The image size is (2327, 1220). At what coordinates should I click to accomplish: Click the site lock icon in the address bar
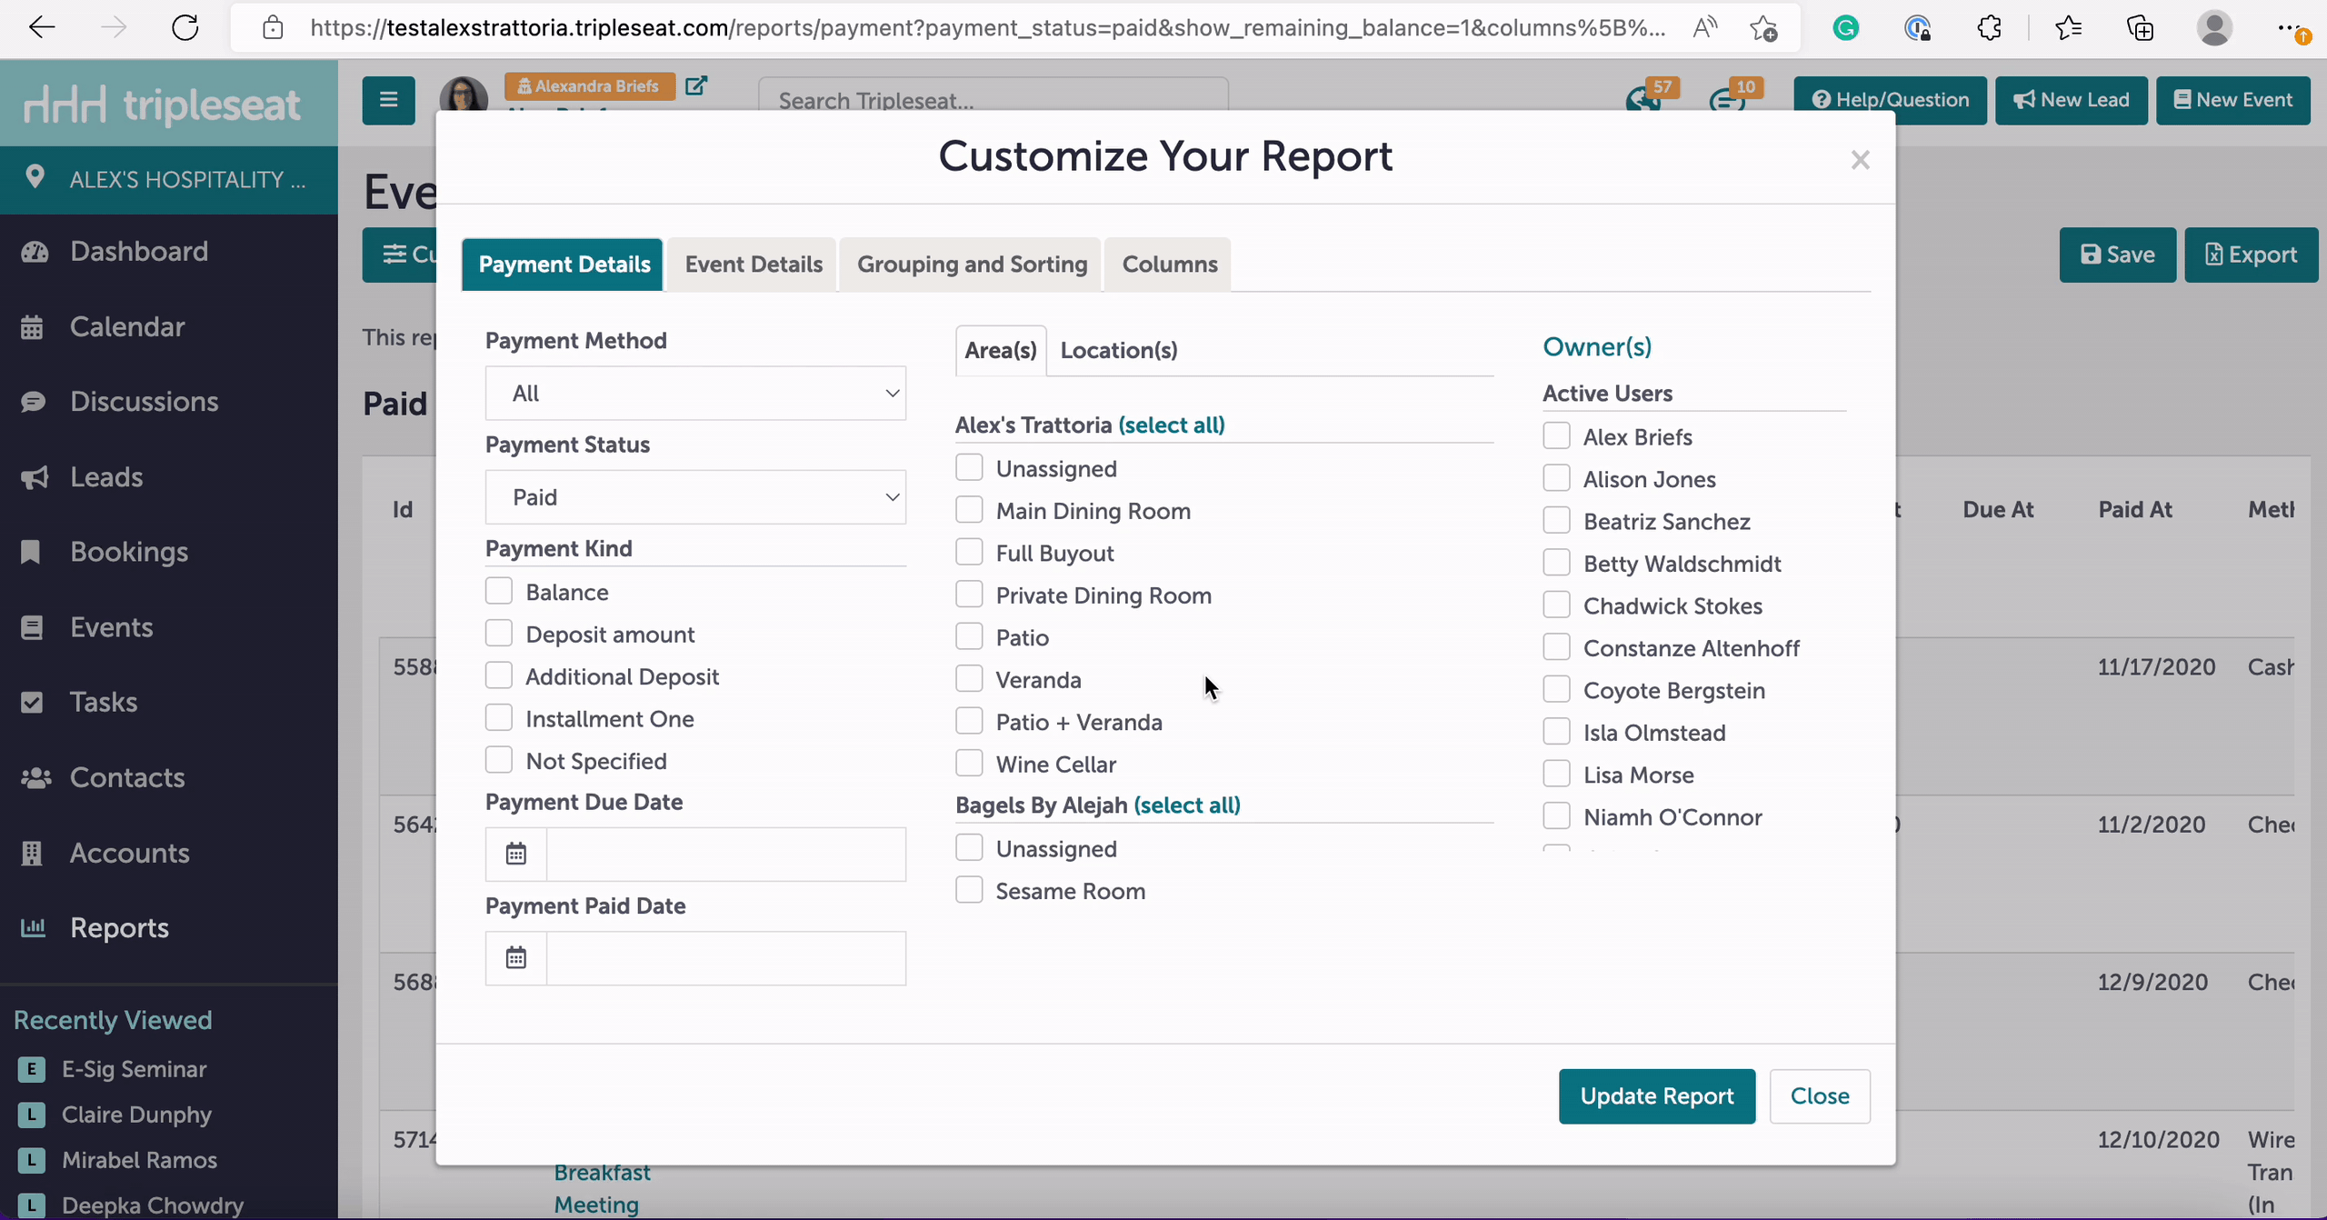point(273,28)
